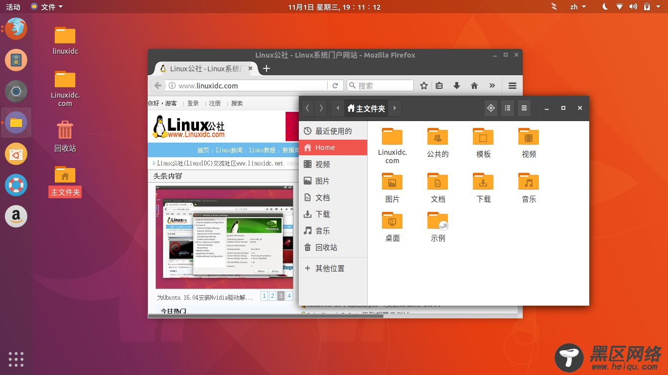
Task: Click the Firefox 搜索 search box
Action: coord(380,85)
